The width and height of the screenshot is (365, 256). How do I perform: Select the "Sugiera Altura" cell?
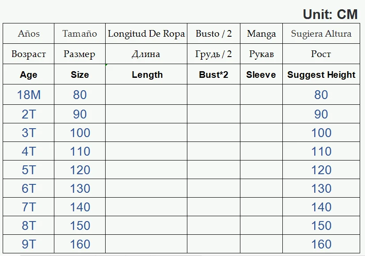(321, 34)
